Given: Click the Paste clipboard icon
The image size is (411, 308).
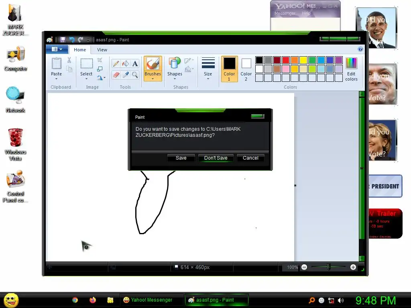Looking at the screenshot, I should [56, 64].
